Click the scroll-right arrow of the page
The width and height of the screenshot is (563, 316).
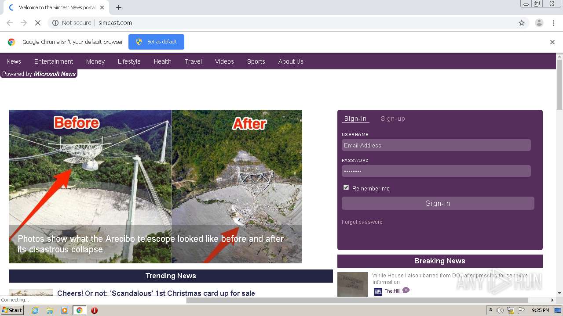point(552,300)
